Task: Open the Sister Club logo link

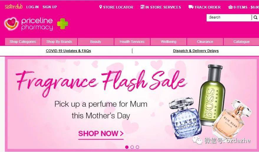Action: pos(14,7)
